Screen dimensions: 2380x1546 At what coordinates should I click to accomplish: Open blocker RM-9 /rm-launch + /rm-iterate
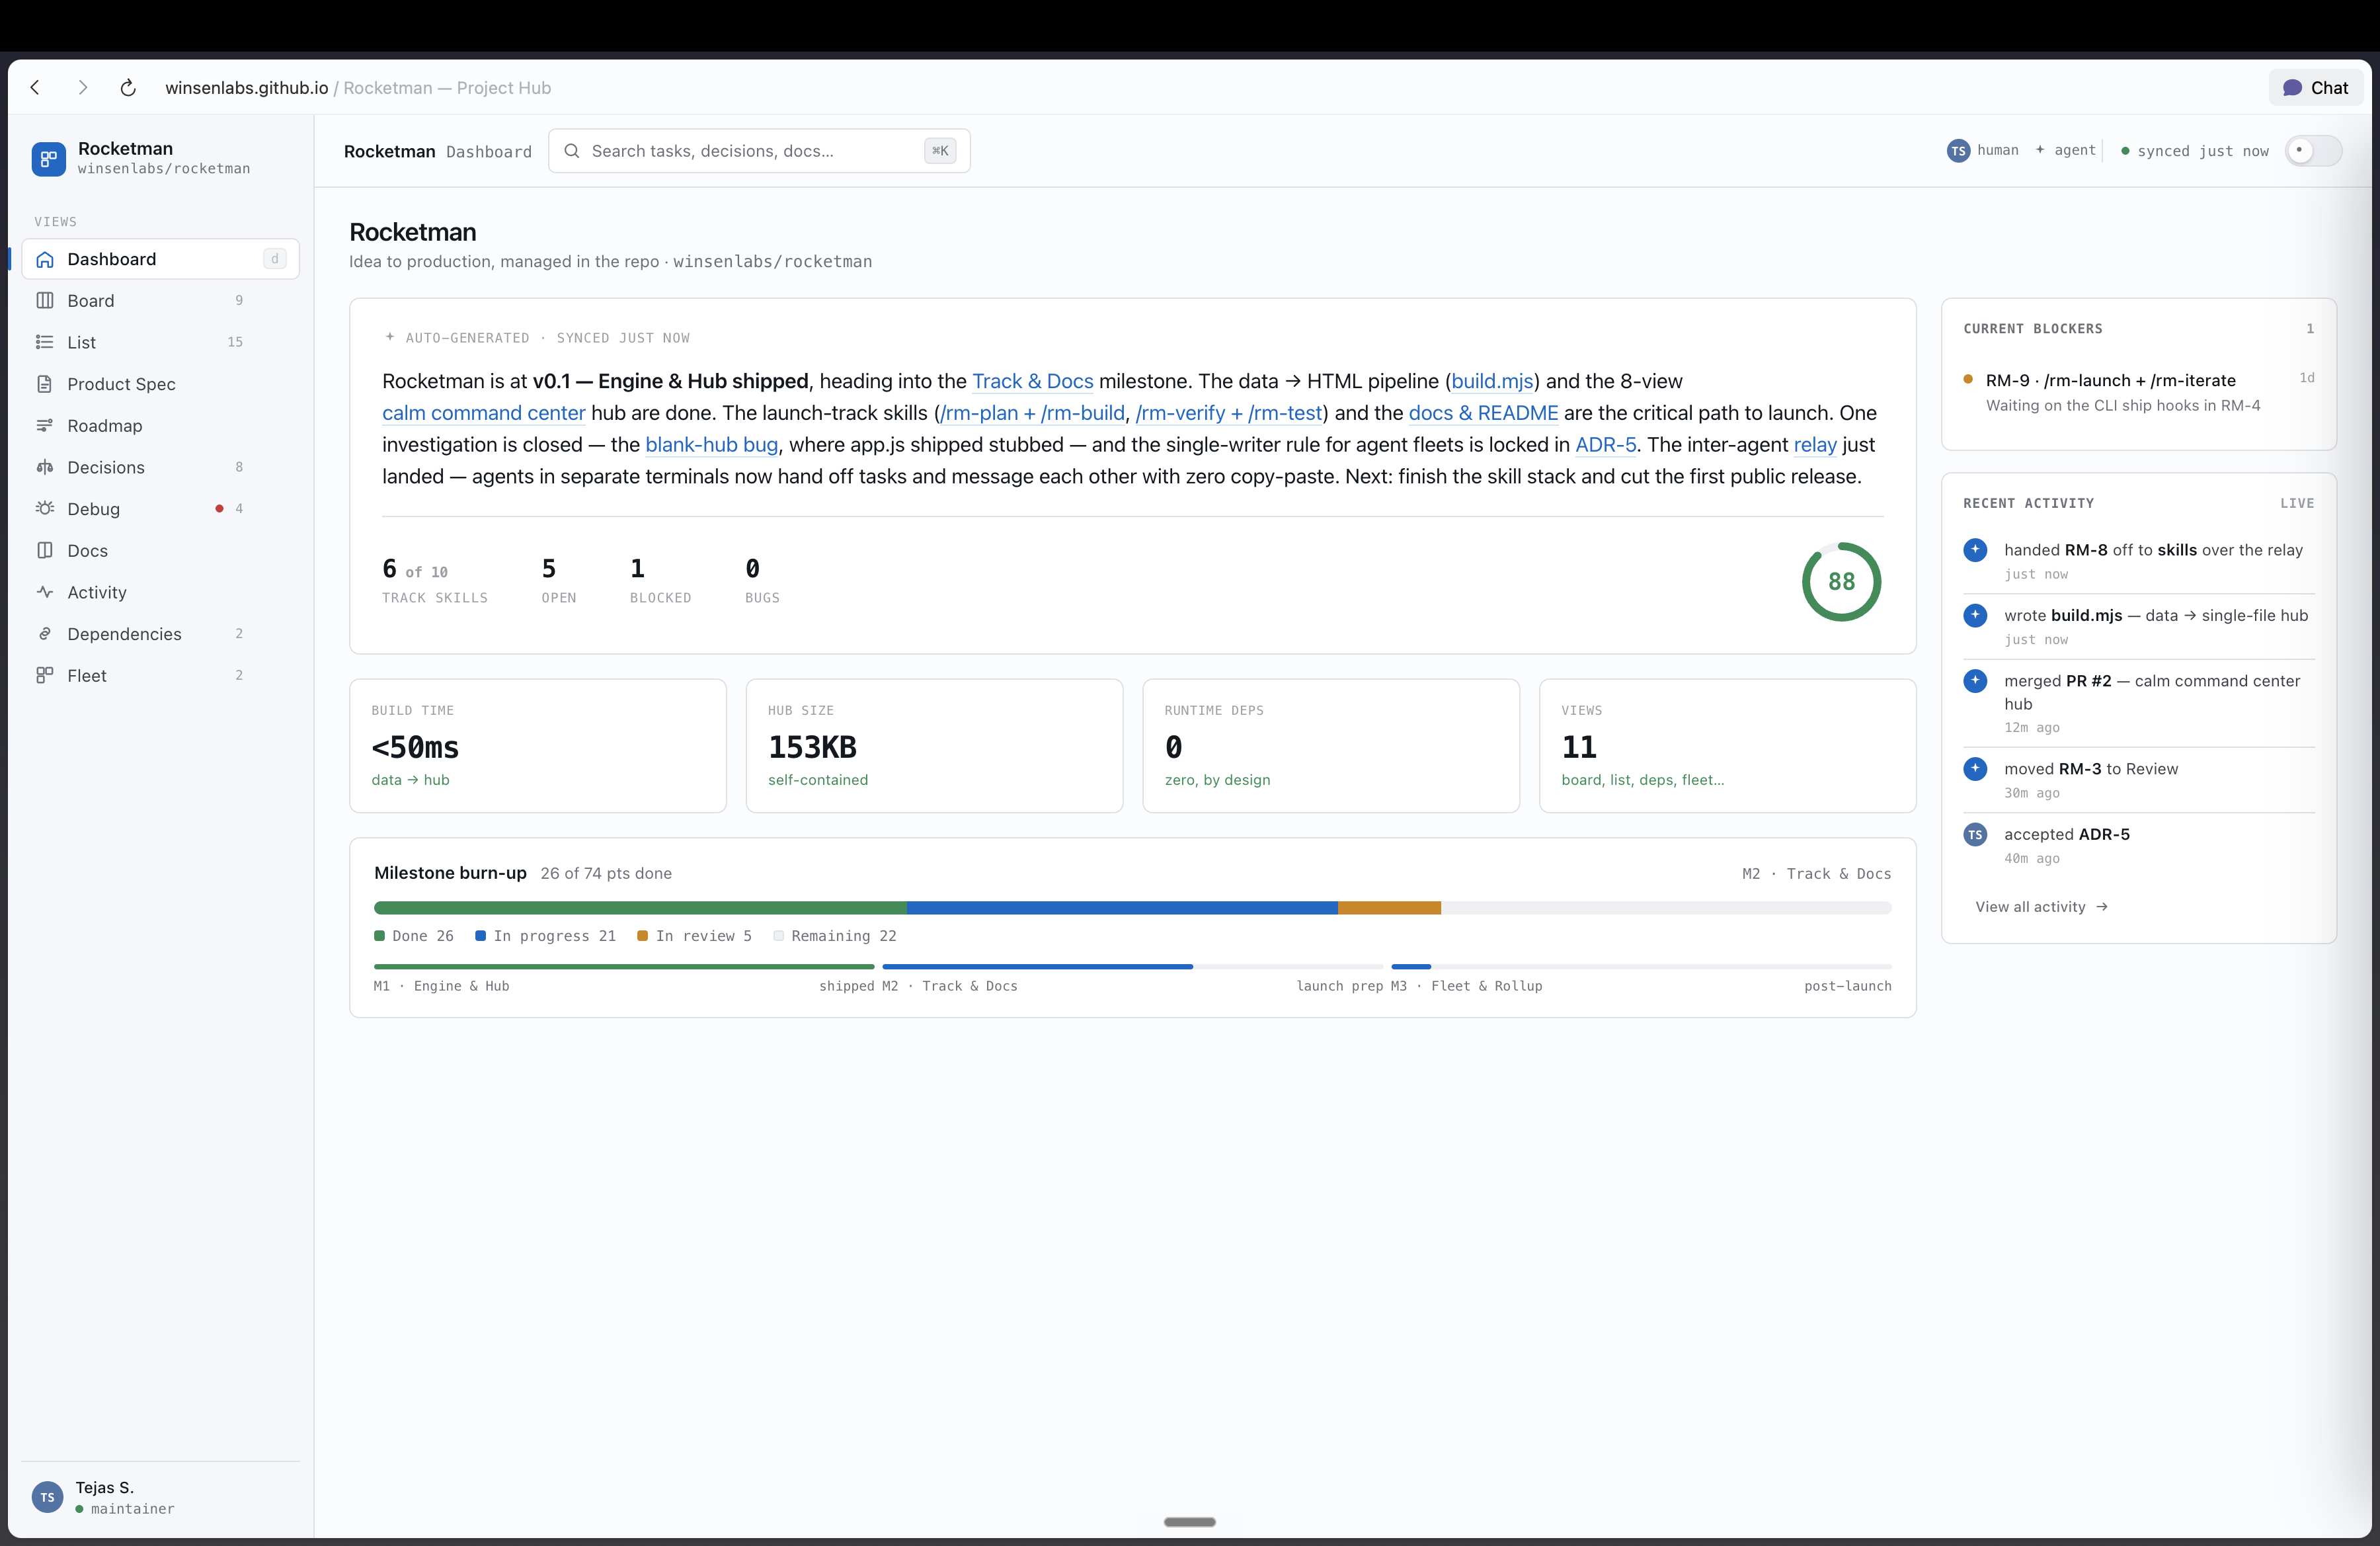click(2138, 392)
